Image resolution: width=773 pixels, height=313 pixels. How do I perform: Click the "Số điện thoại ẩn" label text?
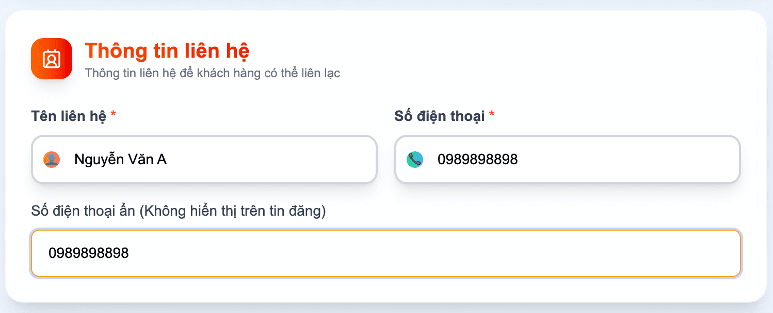pos(84,211)
